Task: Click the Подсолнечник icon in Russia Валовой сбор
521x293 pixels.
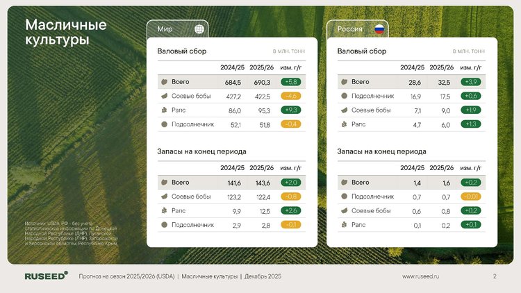Action: 343,96
